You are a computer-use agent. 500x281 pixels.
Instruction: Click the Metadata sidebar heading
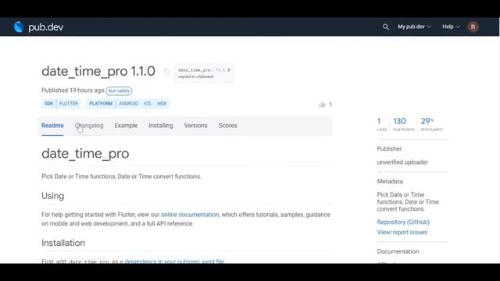click(x=390, y=181)
